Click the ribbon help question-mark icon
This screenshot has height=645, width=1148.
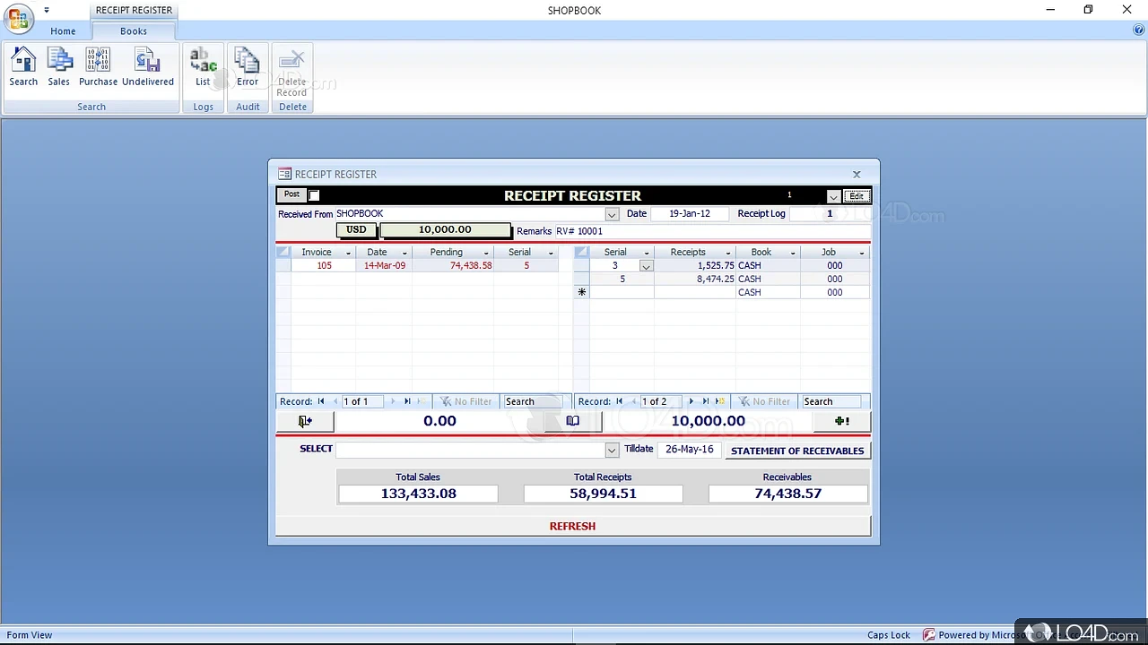[x=1139, y=30]
